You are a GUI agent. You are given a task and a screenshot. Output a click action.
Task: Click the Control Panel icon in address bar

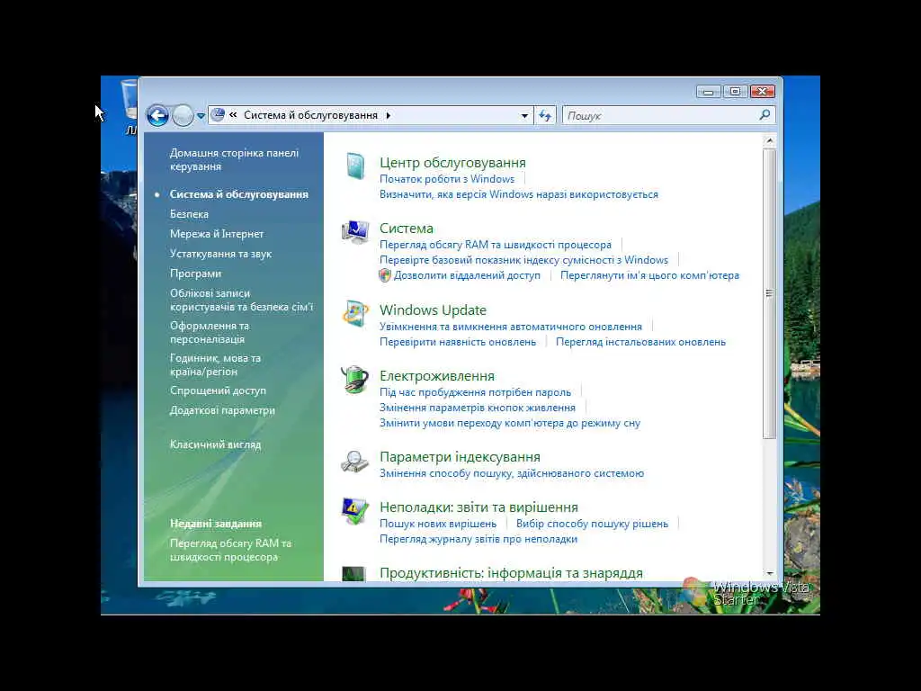coord(218,114)
